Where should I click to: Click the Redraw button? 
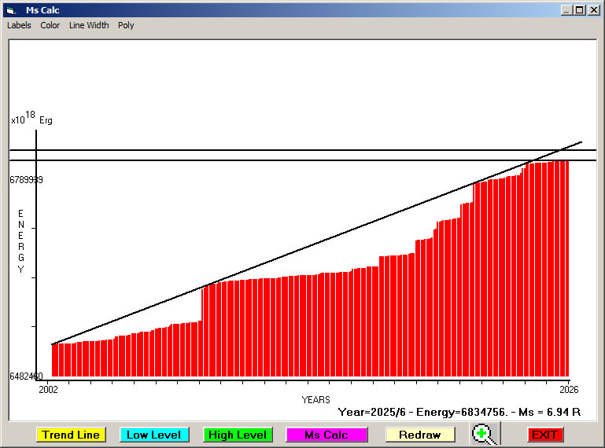(x=419, y=435)
